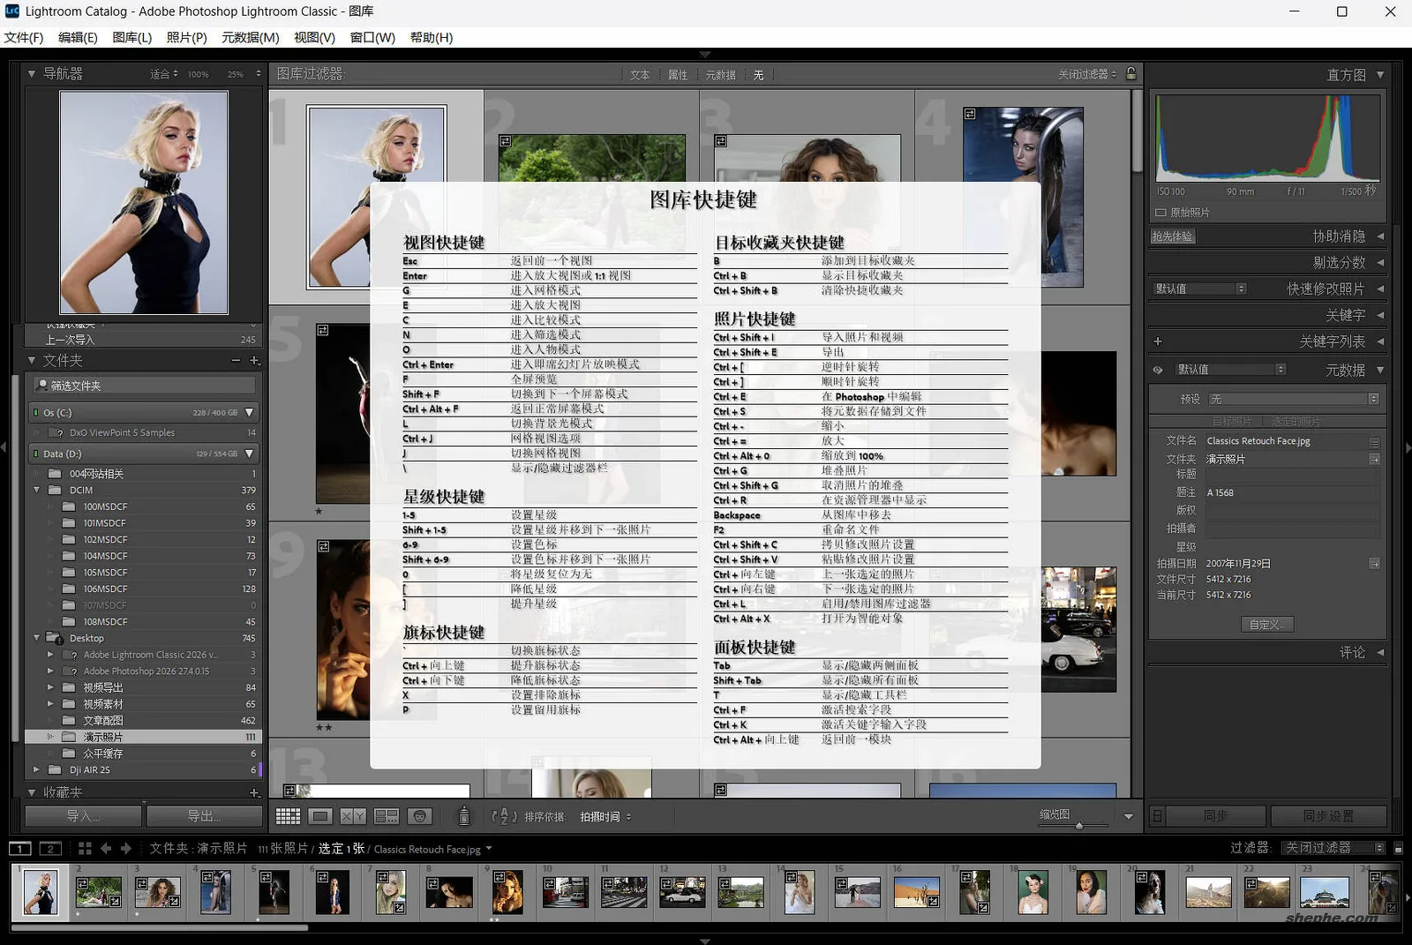The image size is (1412, 945).
Task: Toggle the 原始照片 checkbox under histogram
Action: point(1161,212)
